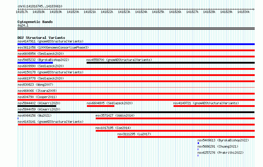
Task: Click the short blue nsv5465232 bar
Action: (x=35, y=63)
